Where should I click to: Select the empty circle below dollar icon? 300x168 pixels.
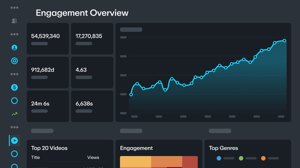14,101
